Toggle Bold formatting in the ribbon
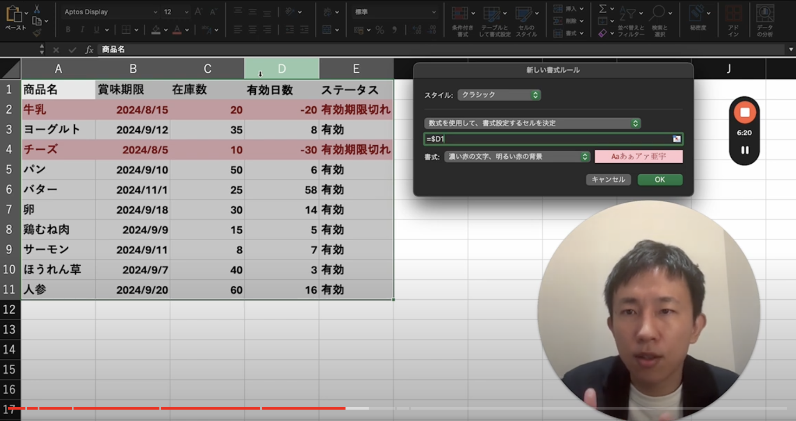This screenshot has width=796, height=421. coord(68,30)
